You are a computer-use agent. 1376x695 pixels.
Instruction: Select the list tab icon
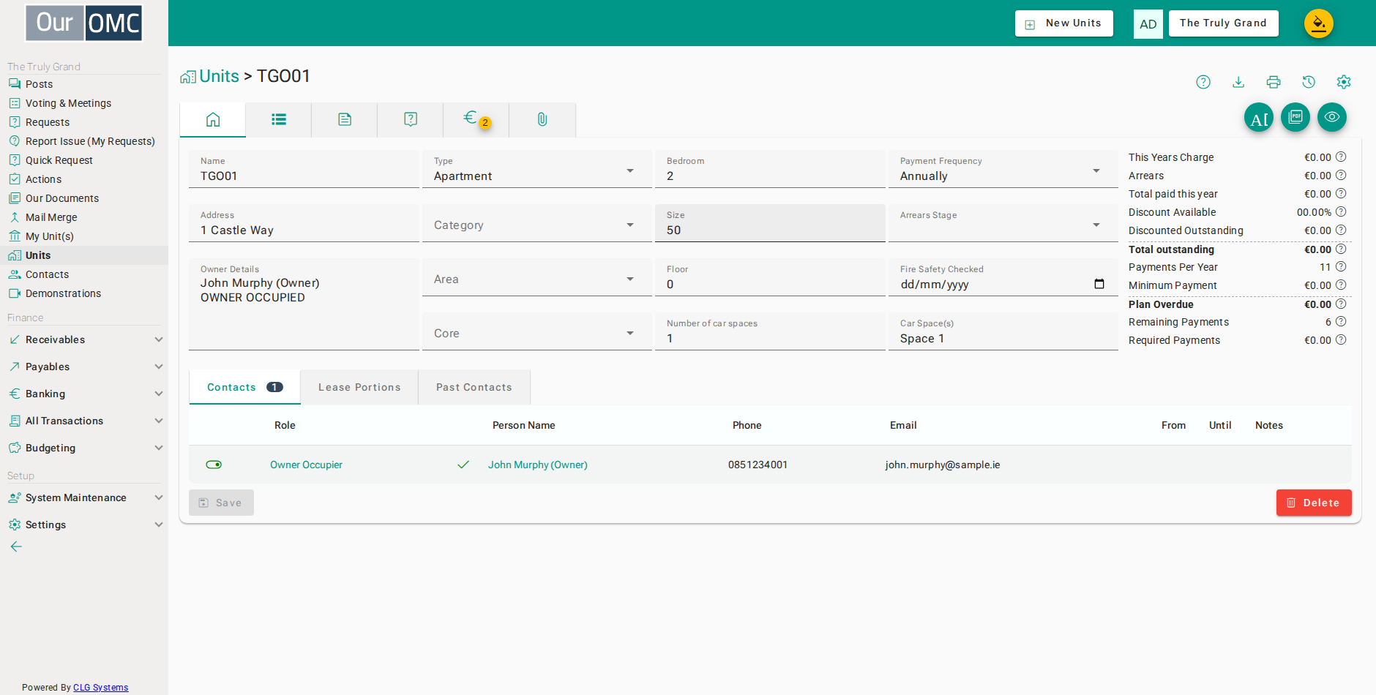pyautogui.click(x=279, y=119)
